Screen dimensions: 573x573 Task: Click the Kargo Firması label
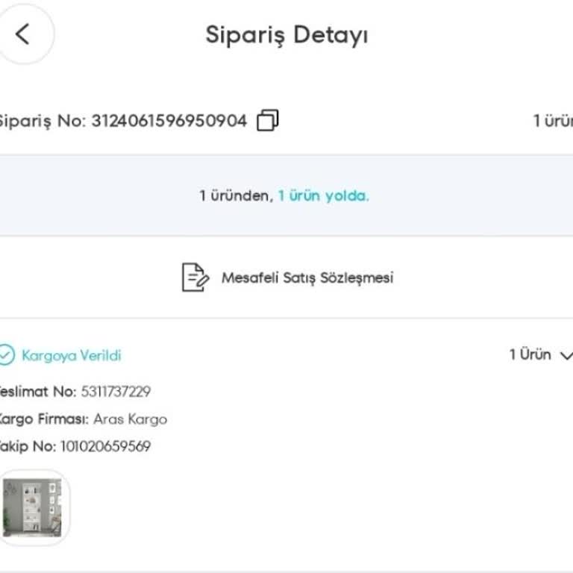click(x=43, y=419)
